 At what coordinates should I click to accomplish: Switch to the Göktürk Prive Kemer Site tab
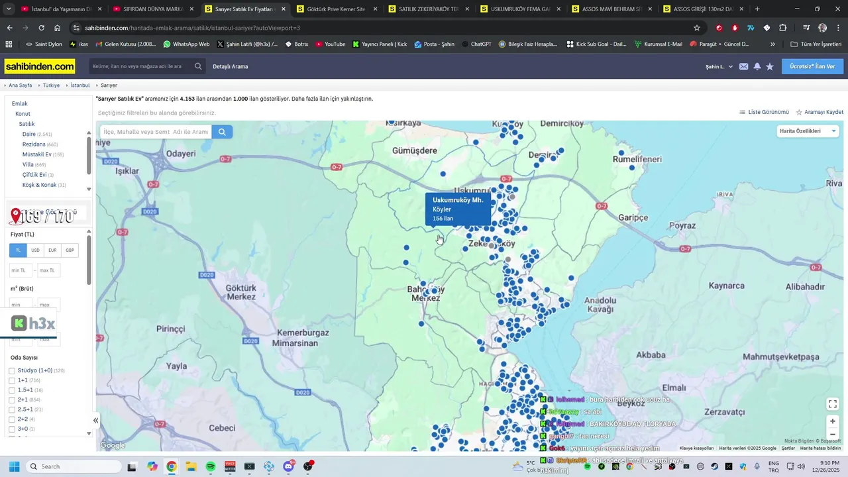(x=336, y=9)
